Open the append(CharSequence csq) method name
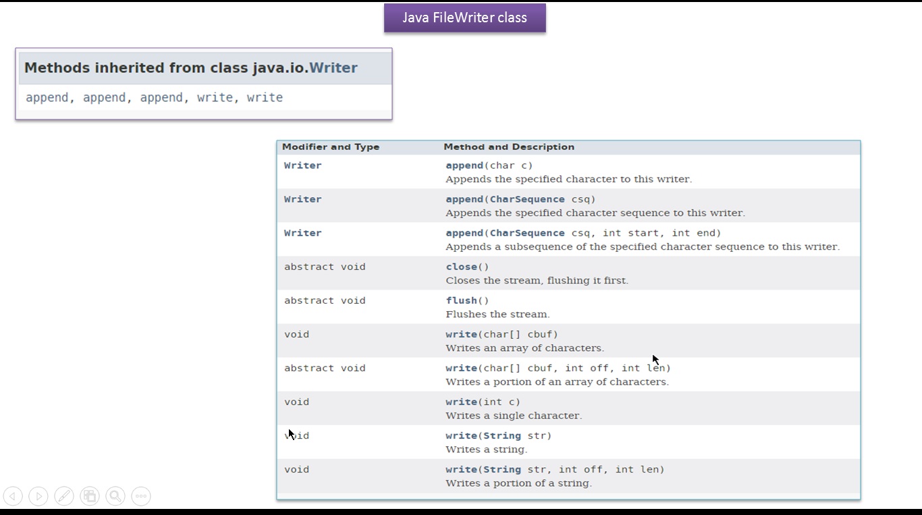Image resolution: width=922 pixels, height=515 pixels. (x=464, y=199)
